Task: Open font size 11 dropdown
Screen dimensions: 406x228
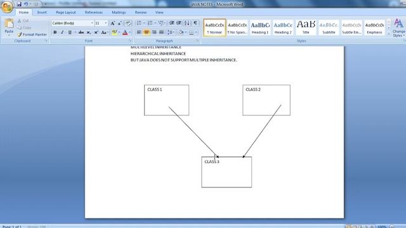Action: coord(106,23)
